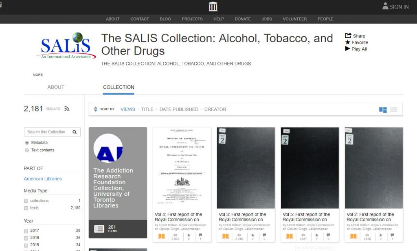Open the Vol 2 dark cover thumbnail
417x251 pixels.
374,168
